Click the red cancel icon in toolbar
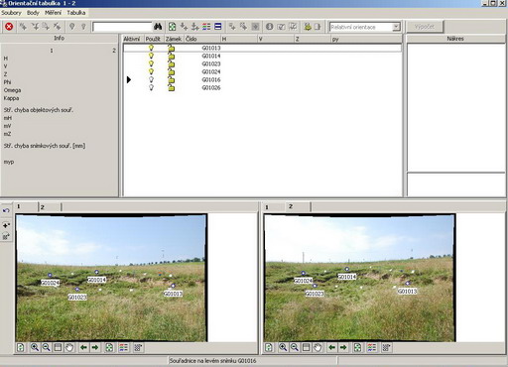This screenshot has height=367, width=508. [9, 27]
